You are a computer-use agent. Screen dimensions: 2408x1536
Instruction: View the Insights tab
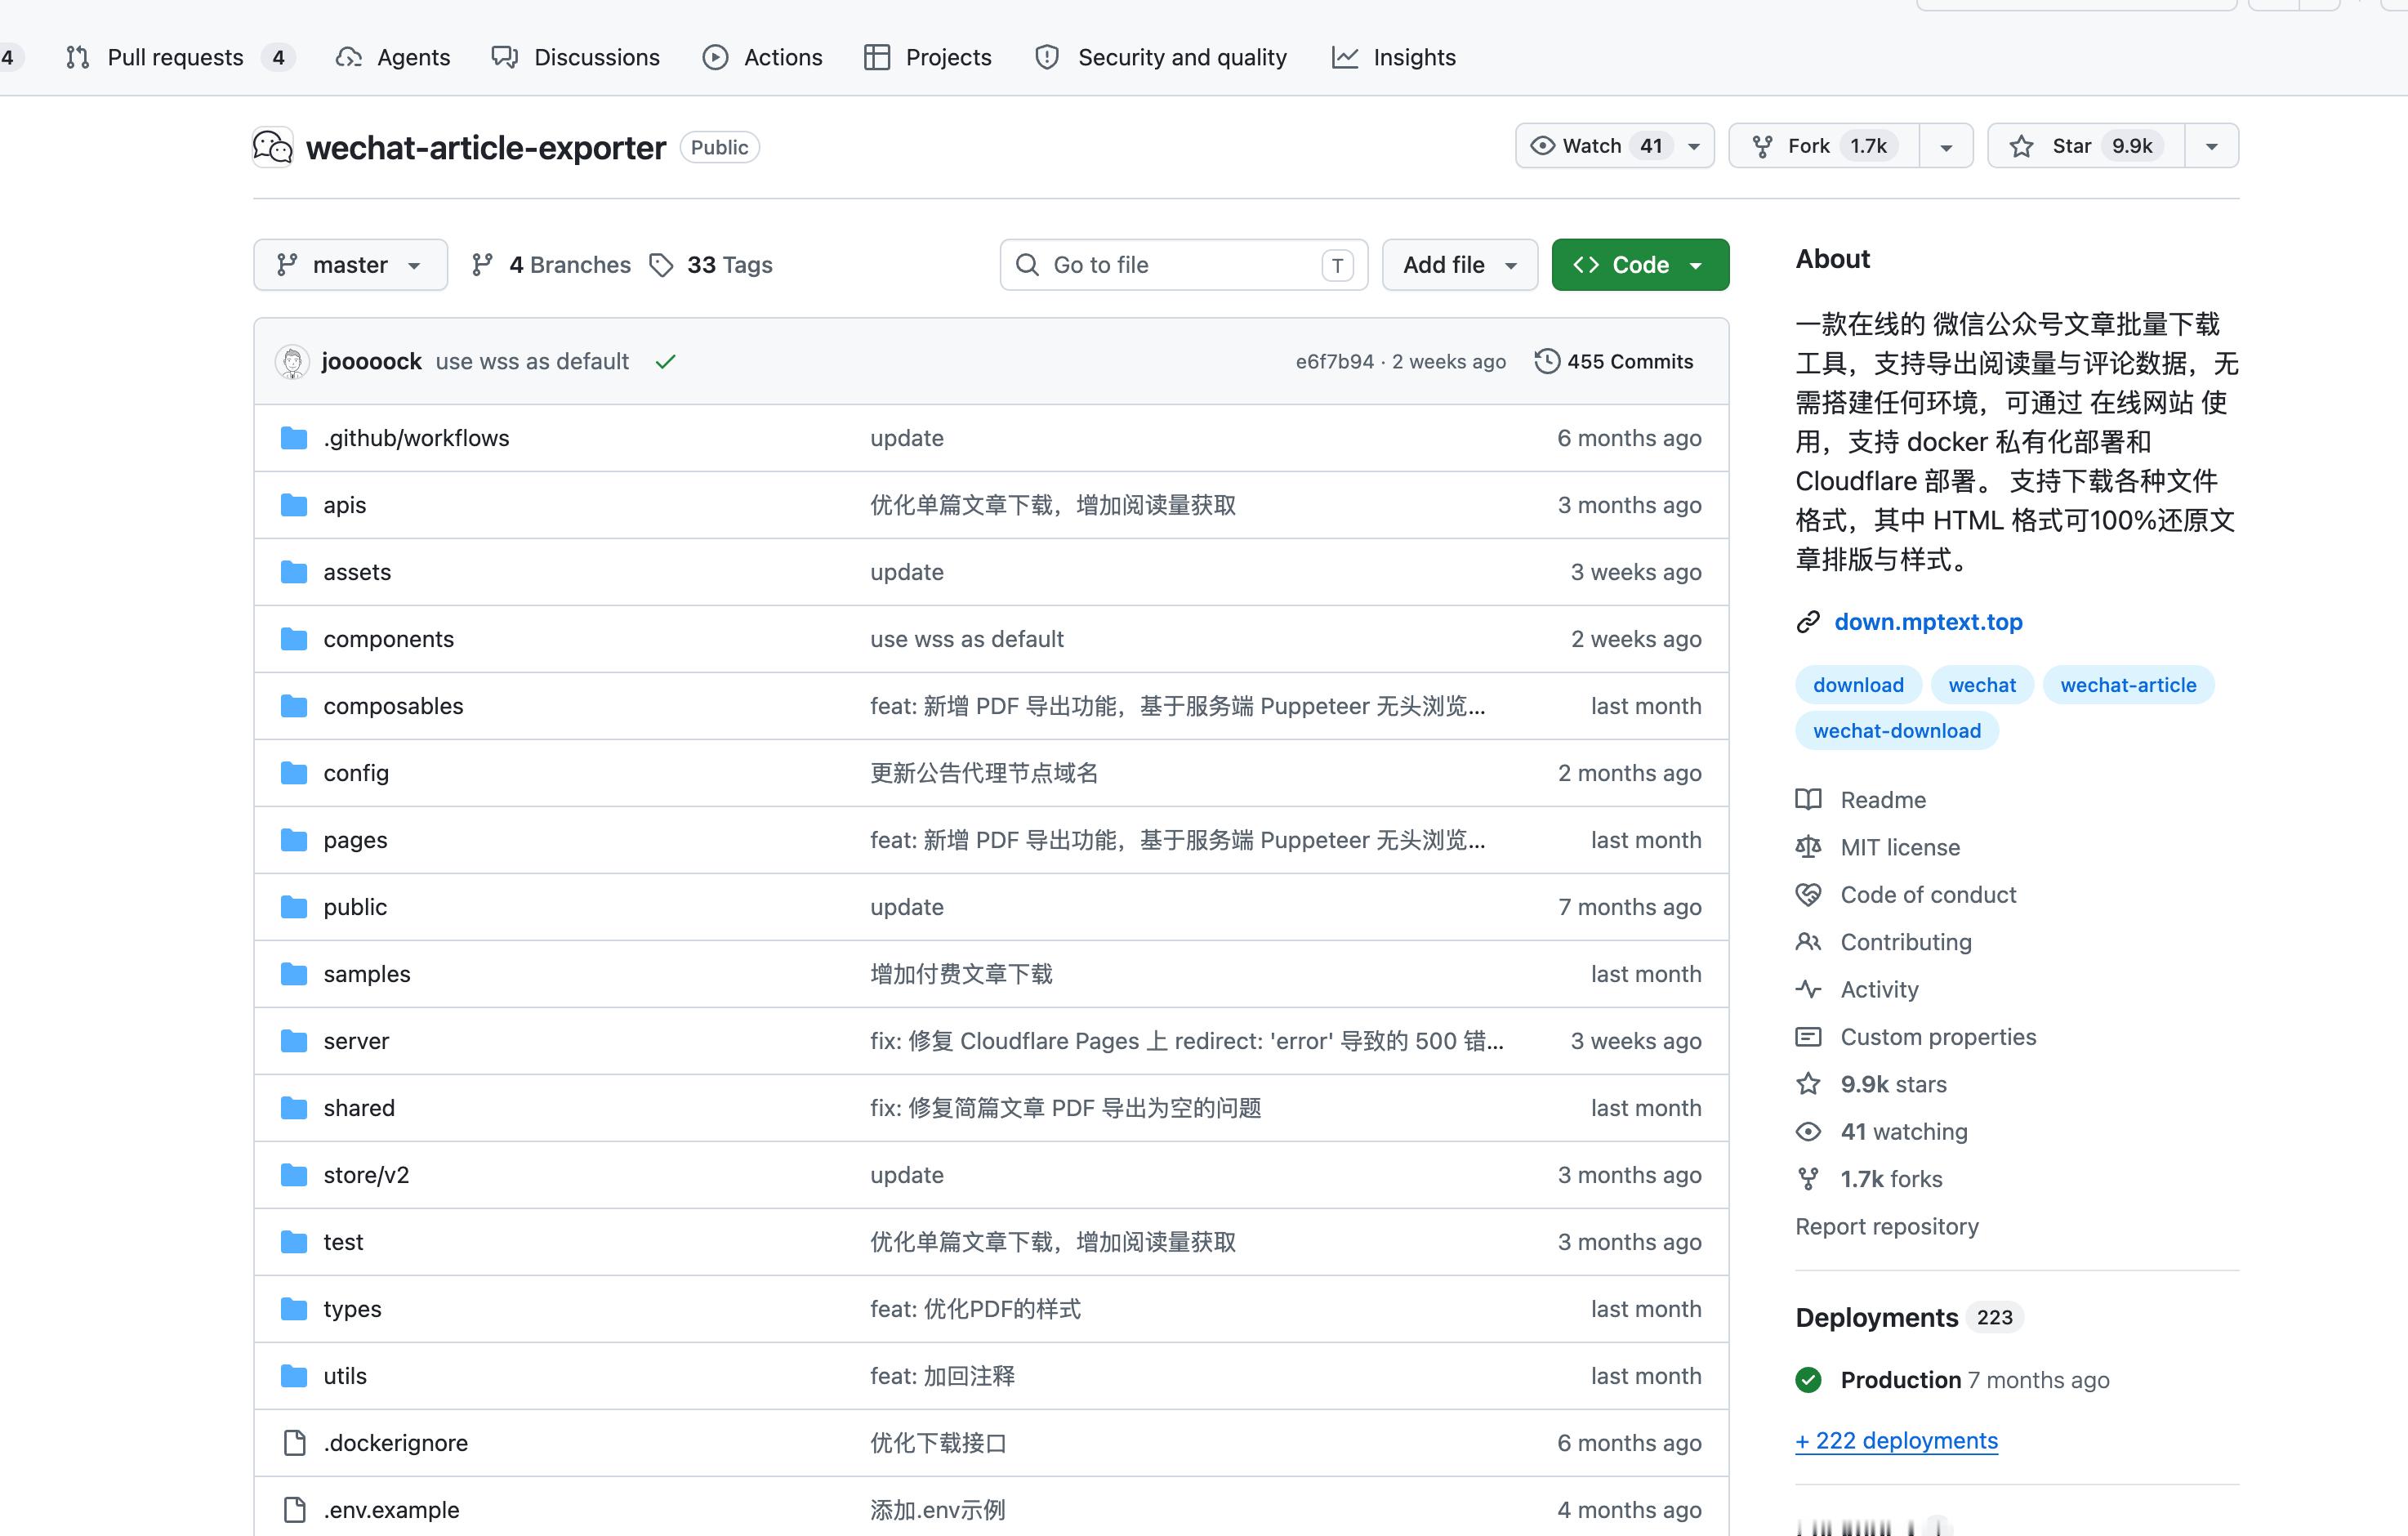coord(1394,57)
